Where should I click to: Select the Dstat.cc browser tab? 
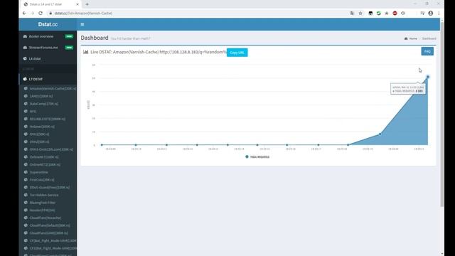coord(49,4)
